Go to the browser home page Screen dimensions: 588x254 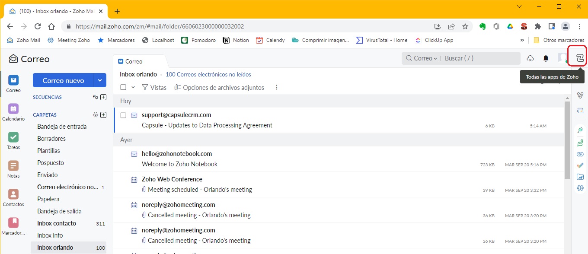click(x=51, y=26)
